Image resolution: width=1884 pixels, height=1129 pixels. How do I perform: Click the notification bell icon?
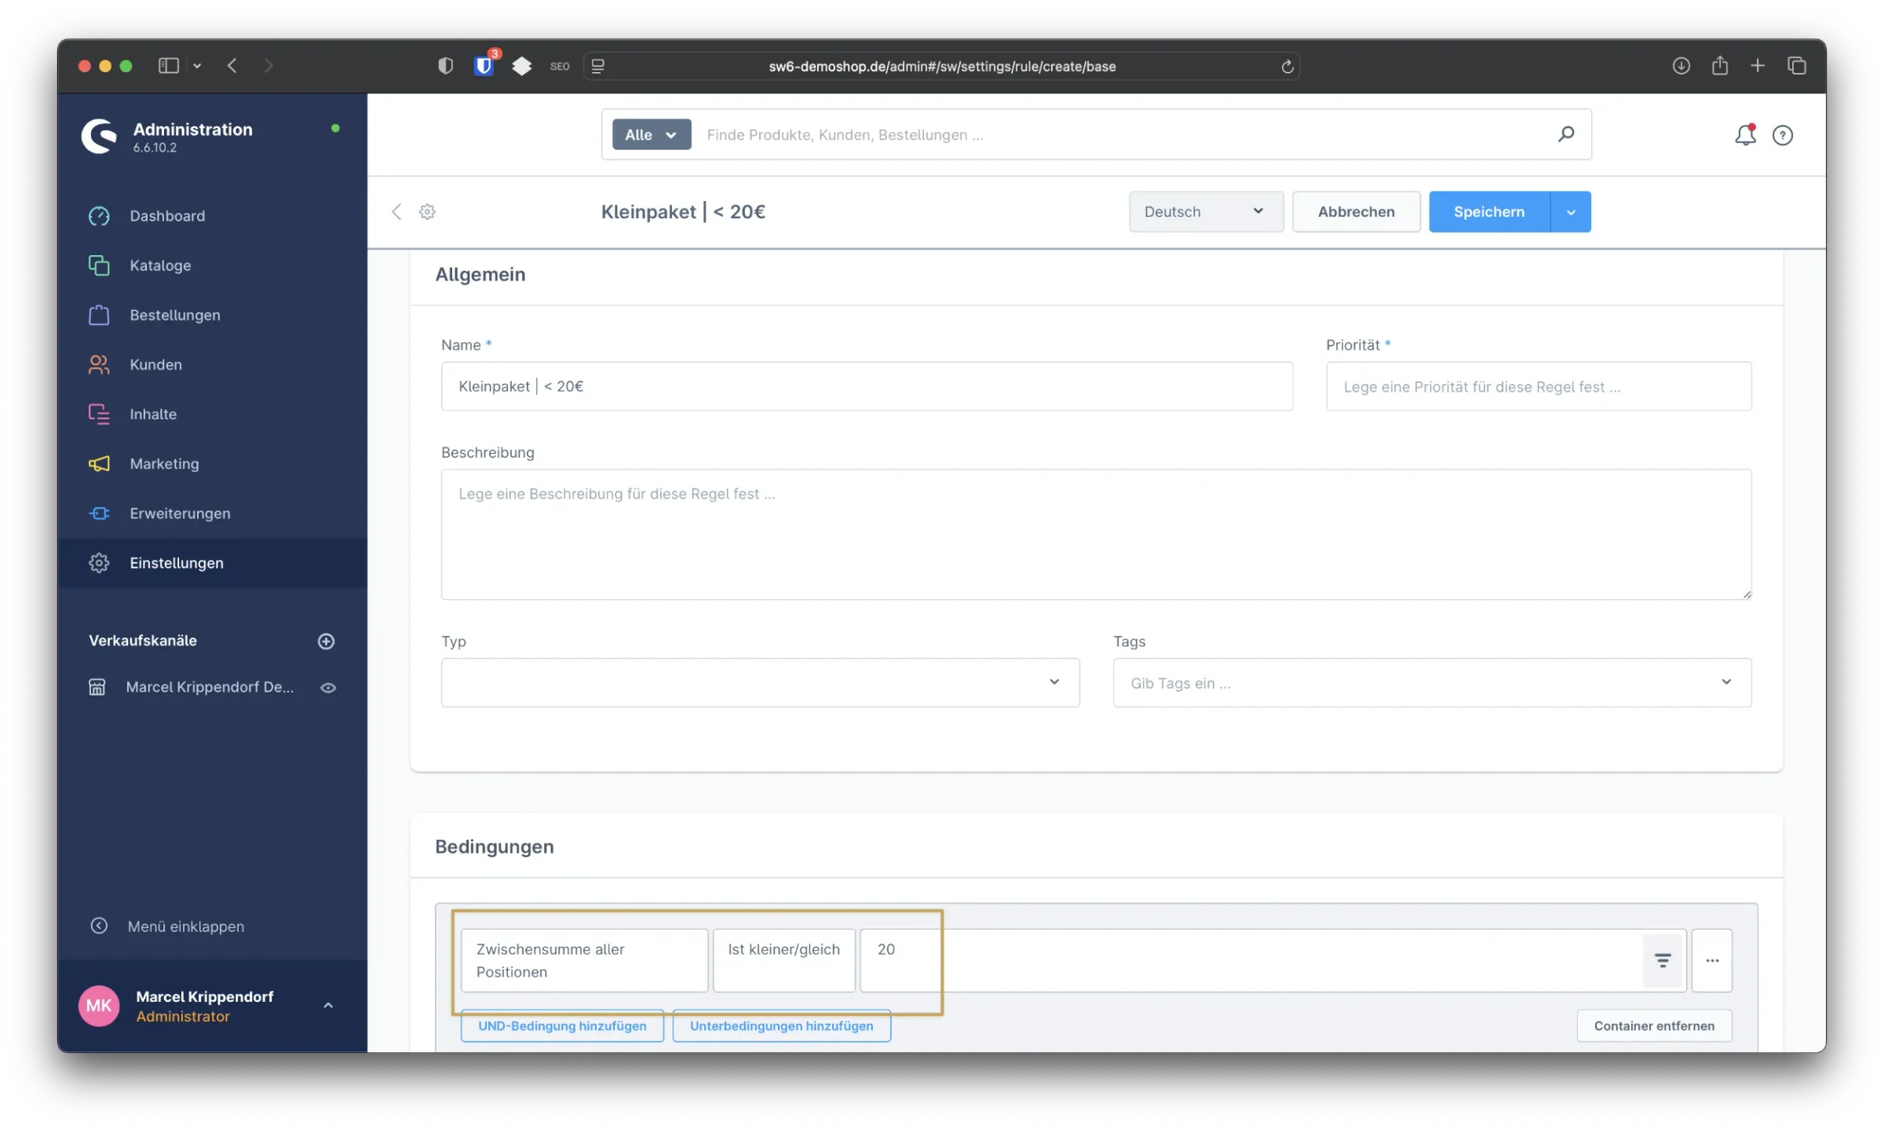(x=1744, y=135)
